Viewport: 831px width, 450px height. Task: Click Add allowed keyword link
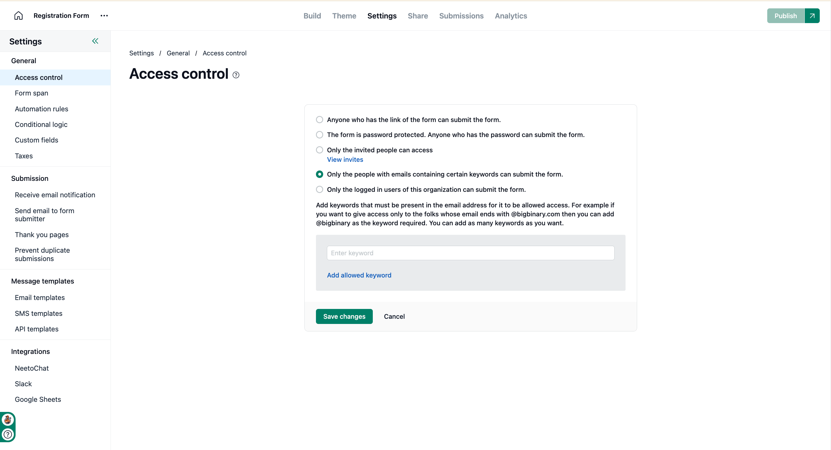tap(359, 275)
